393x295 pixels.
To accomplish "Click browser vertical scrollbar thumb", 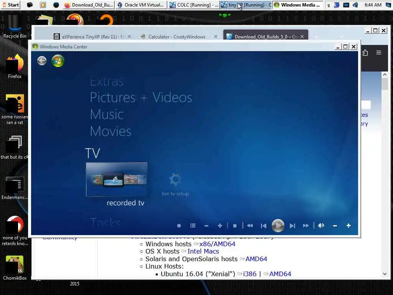I will (385, 84).
